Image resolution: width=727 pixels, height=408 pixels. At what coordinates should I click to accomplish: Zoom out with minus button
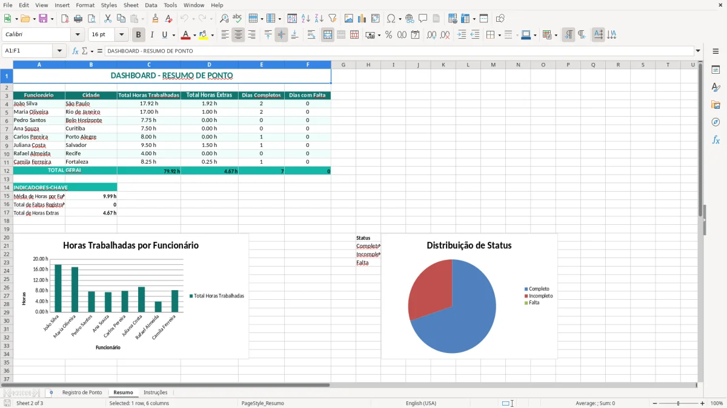click(655, 403)
